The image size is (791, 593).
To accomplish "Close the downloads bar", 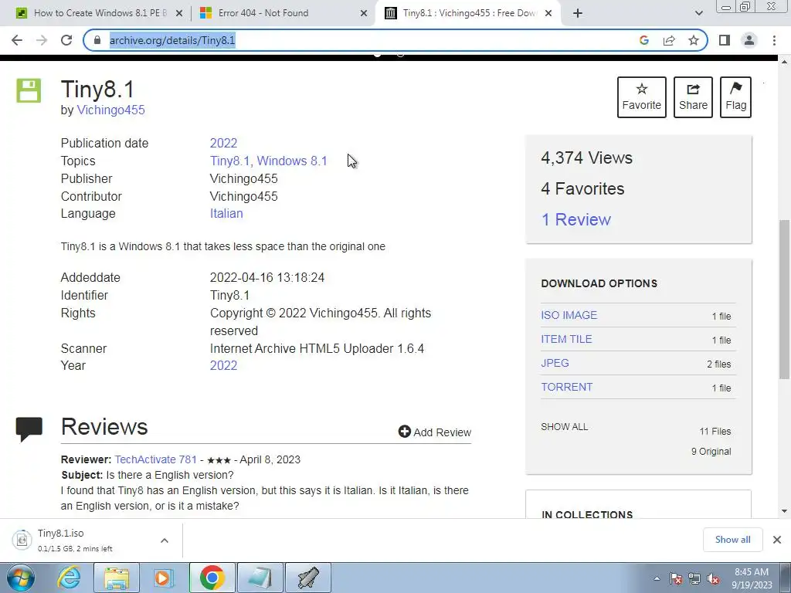I will coord(777,540).
